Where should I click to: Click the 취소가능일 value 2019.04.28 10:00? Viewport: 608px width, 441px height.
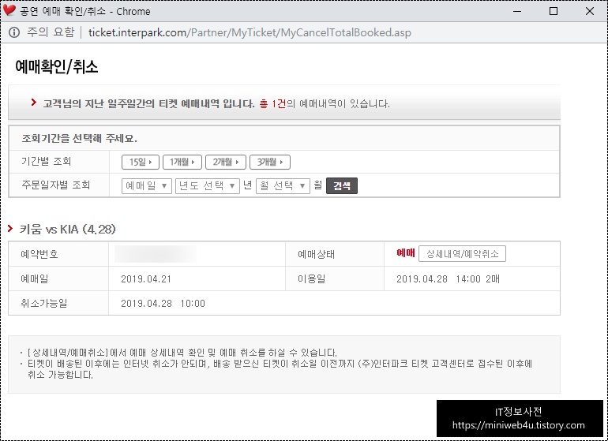pos(163,304)
